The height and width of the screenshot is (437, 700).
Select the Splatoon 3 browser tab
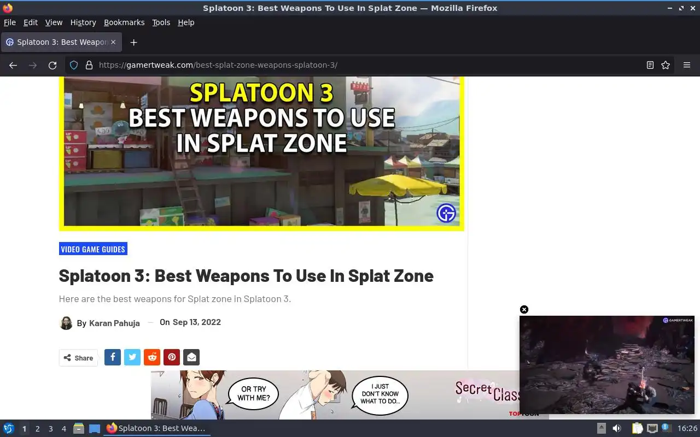[x=61, y=42]
